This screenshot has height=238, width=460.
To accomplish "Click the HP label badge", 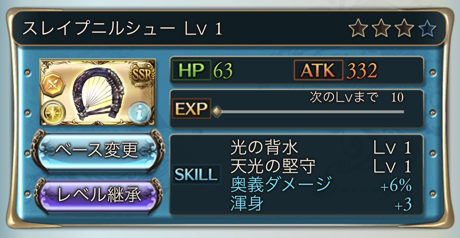I will click(191, 70).
